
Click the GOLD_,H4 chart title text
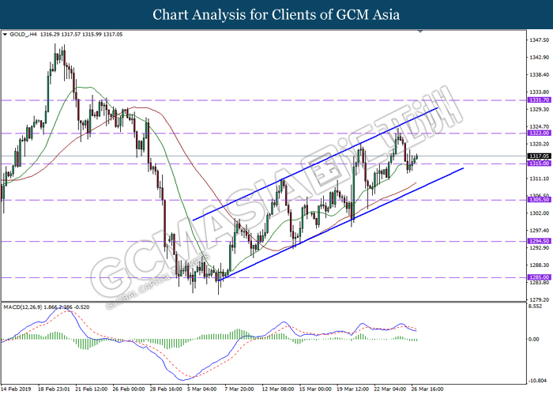[x=23, y=35]
